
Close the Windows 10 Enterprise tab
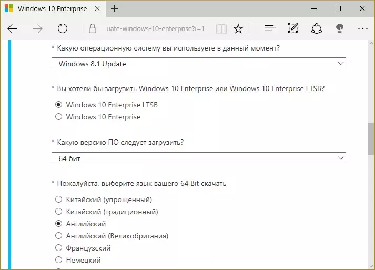(x=97, y=8)
